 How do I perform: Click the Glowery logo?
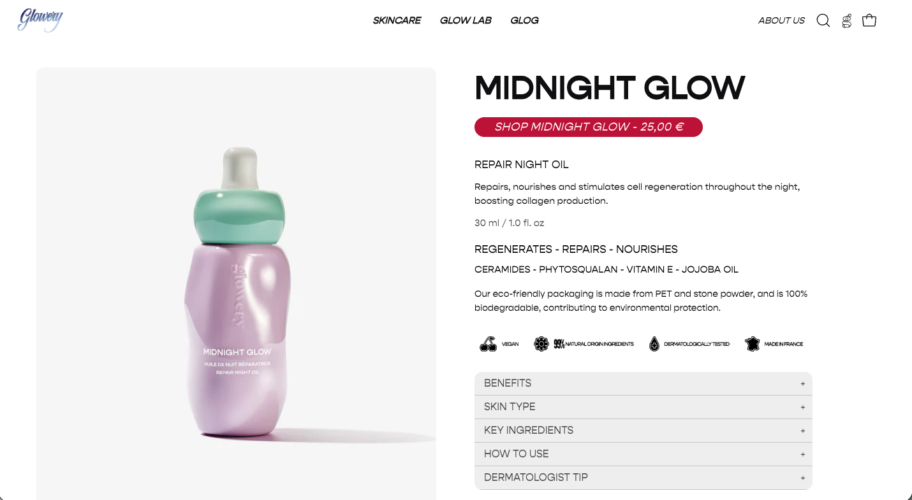(40, 20)
